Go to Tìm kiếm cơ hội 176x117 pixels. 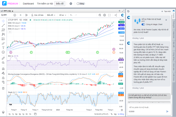click(x=45, y=4)
